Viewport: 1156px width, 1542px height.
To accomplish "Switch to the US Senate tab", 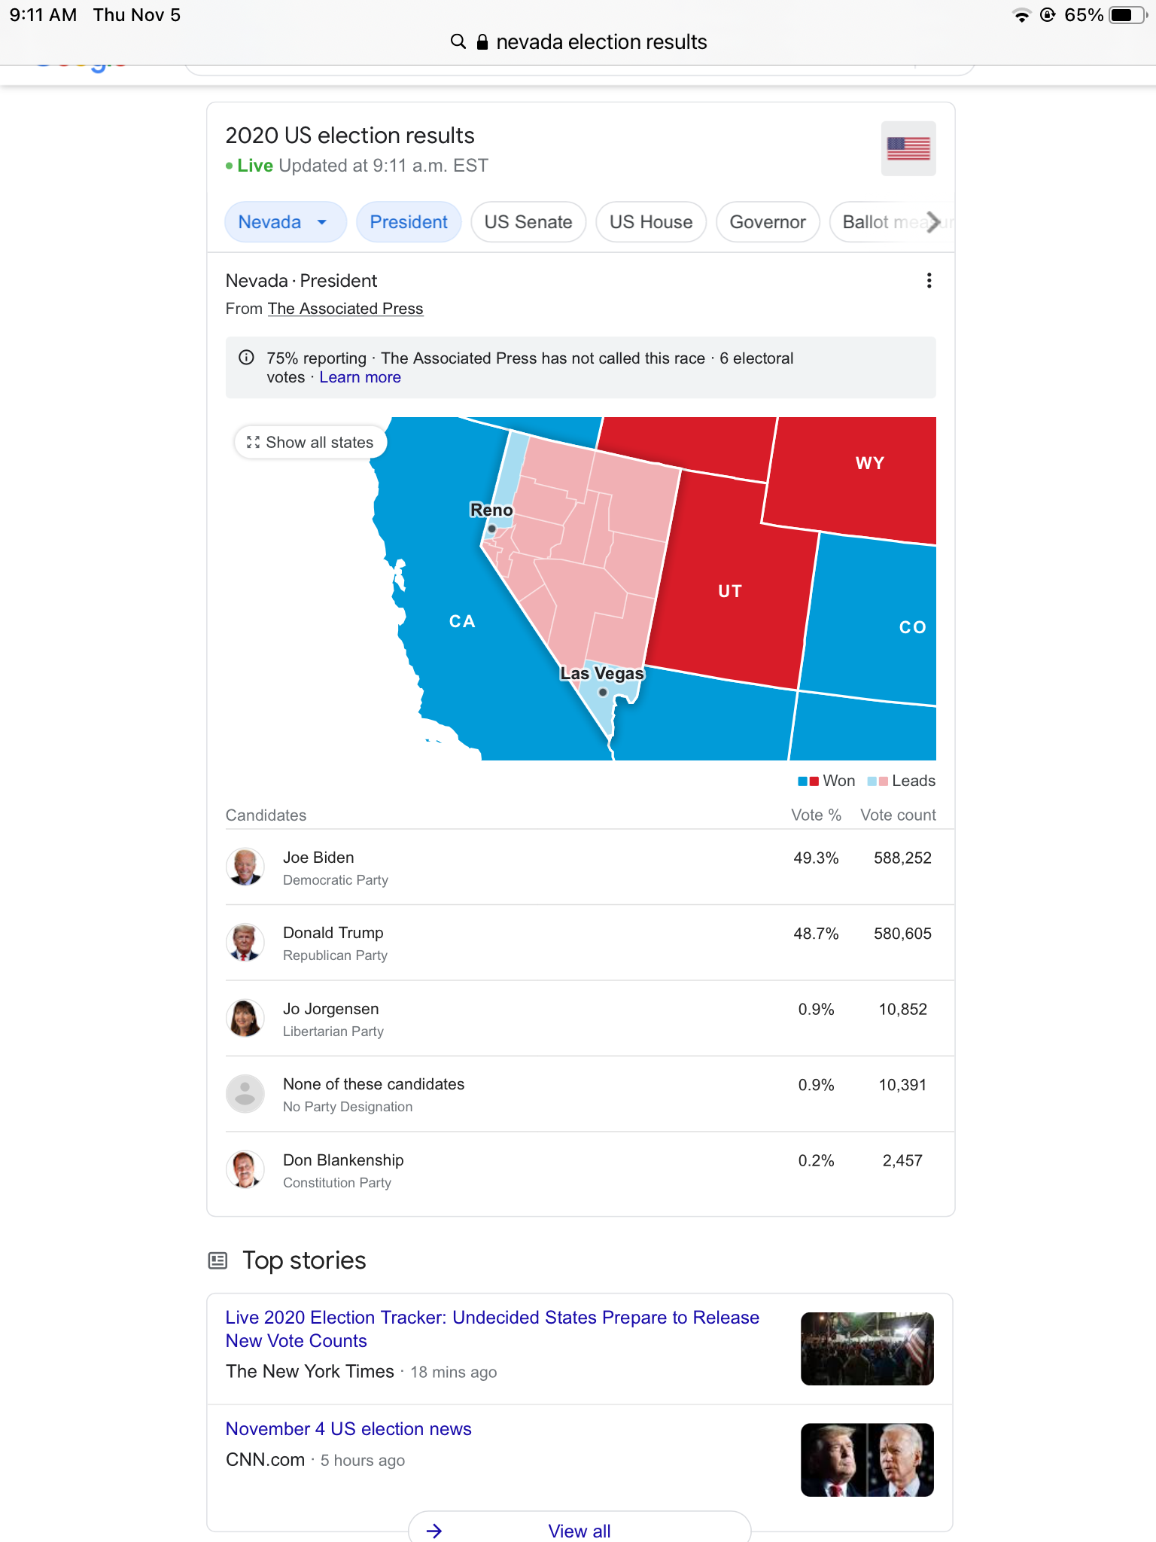I will 528,222.
